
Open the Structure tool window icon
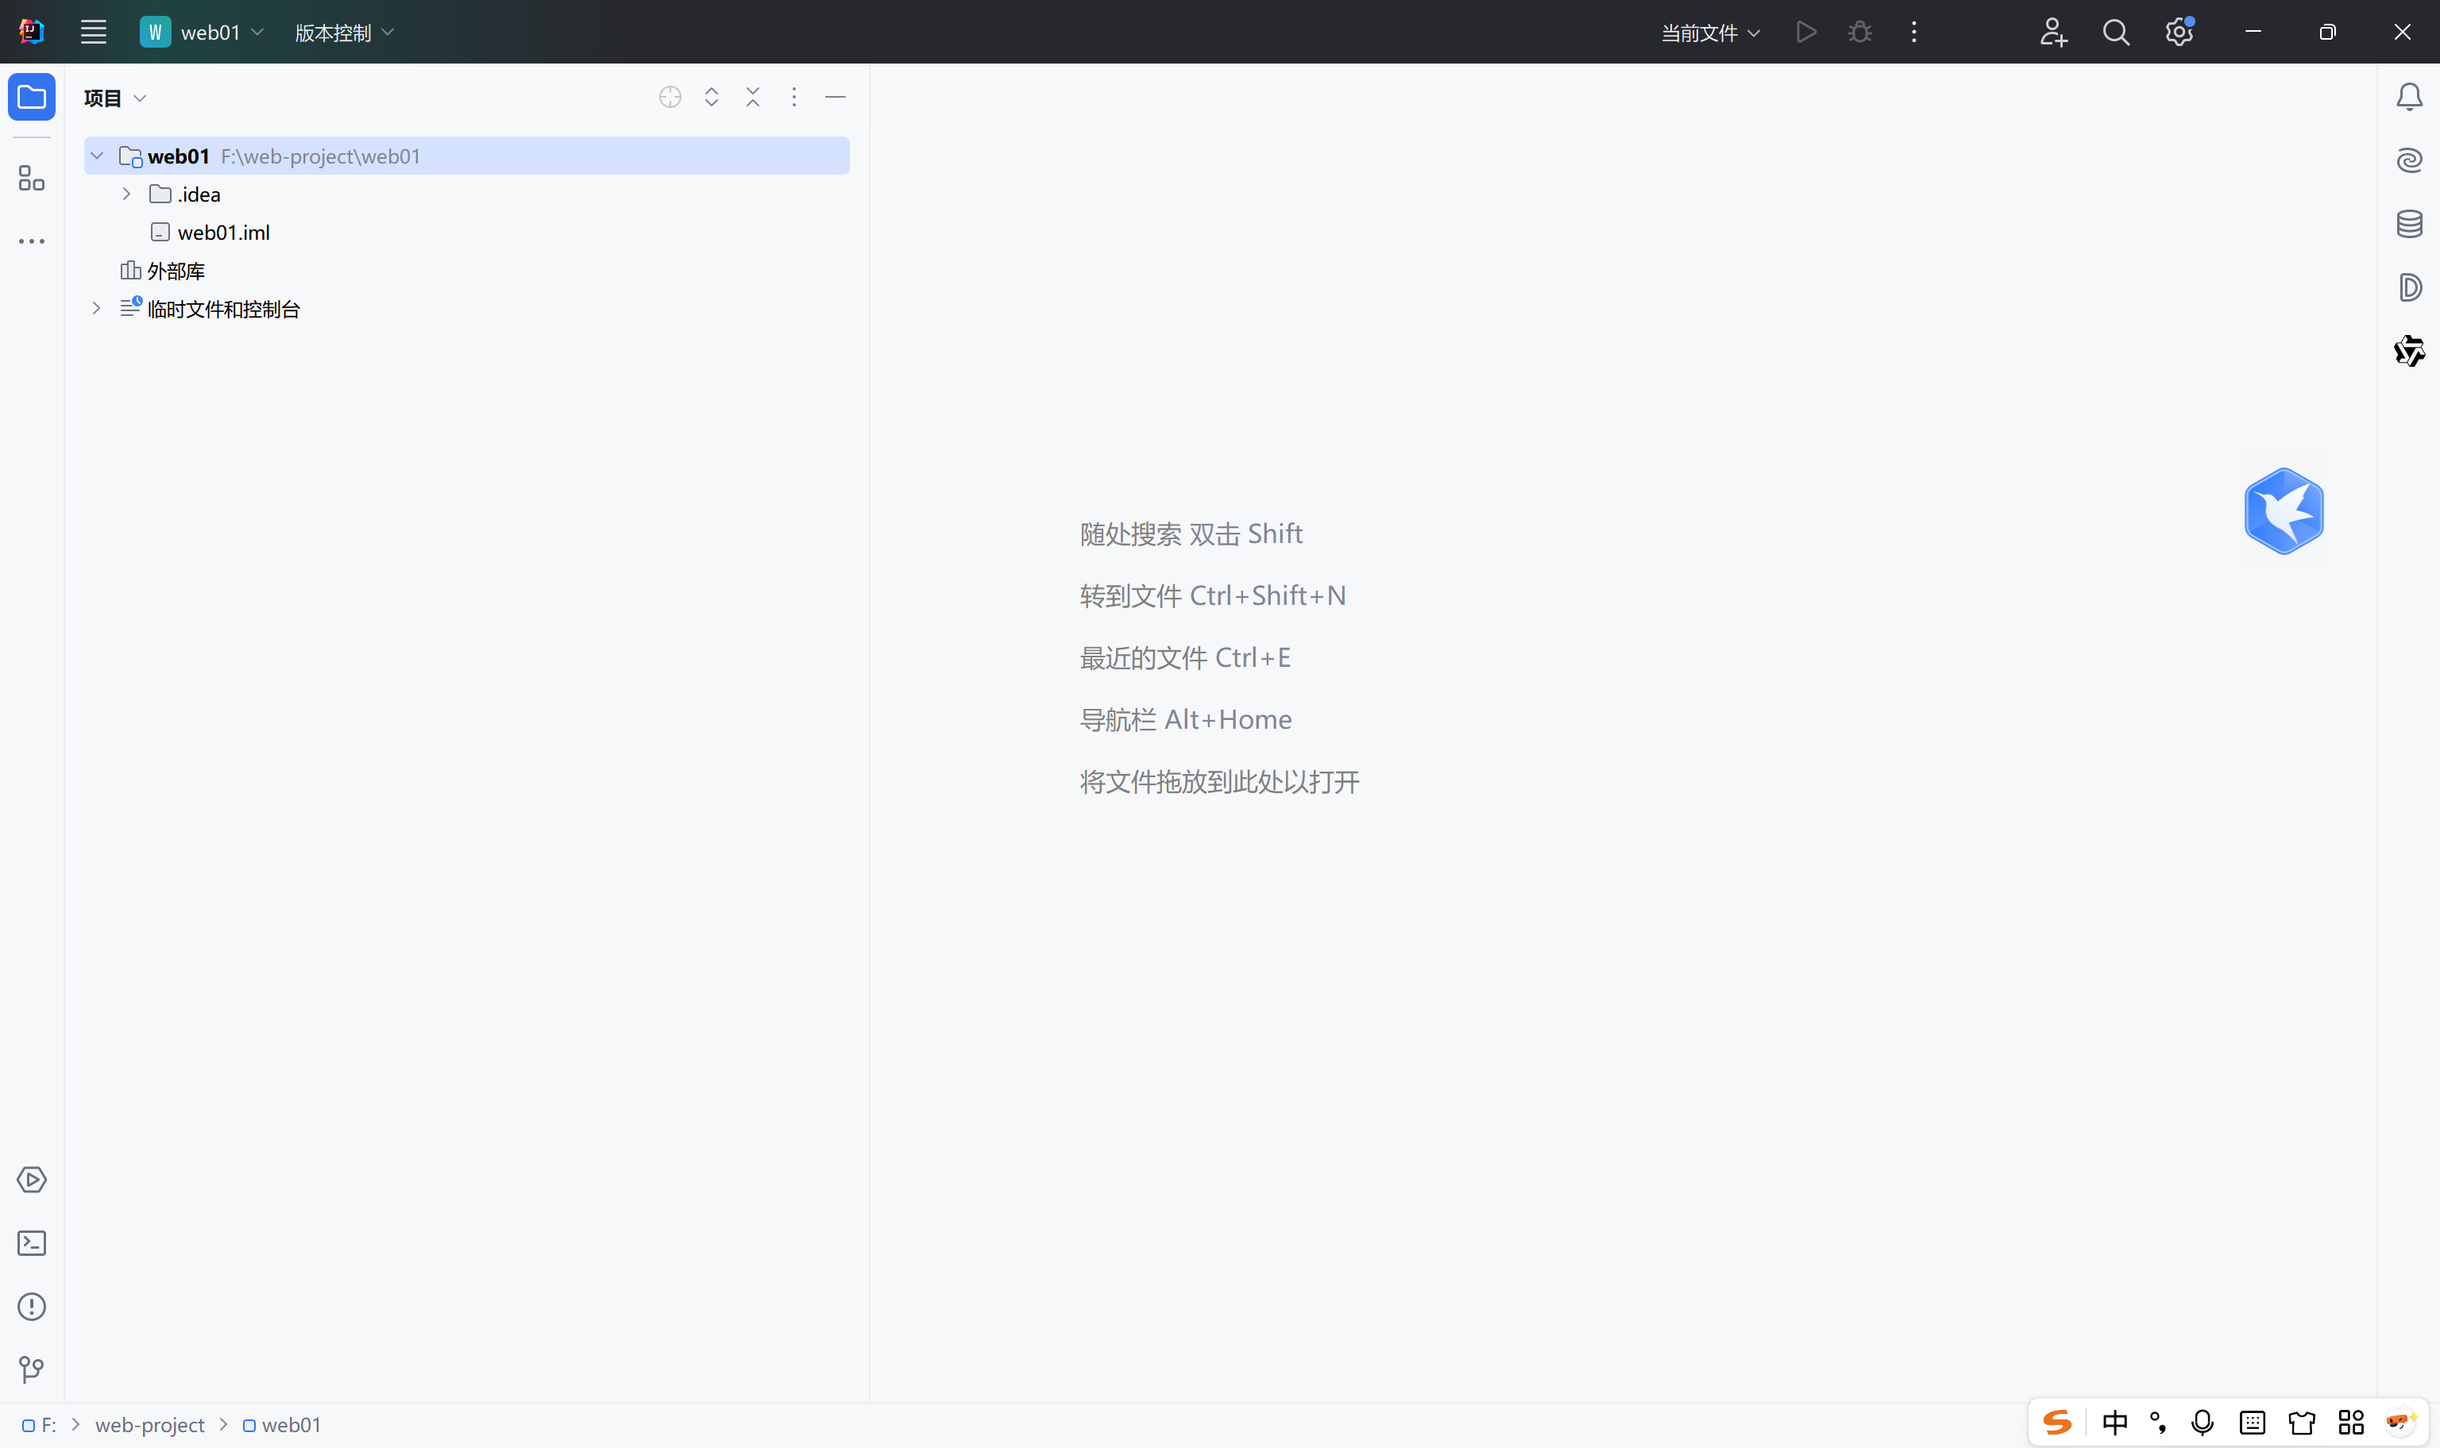31,179
